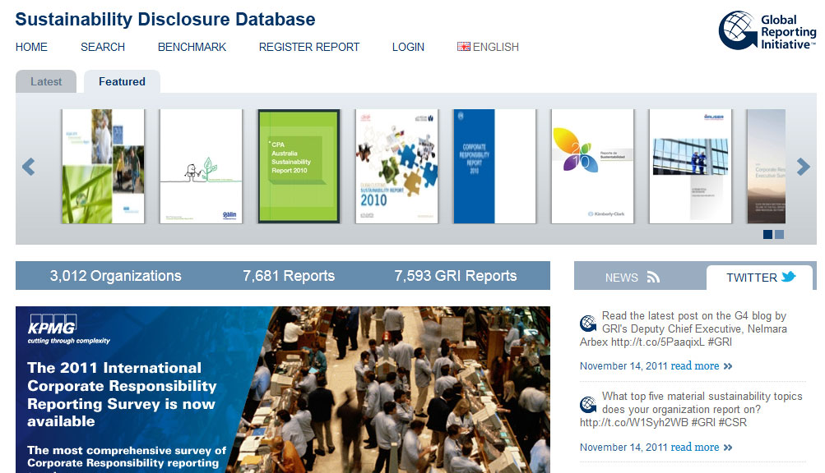Click the flag icon next to English
Image resolution: width=825 pixels, height=473 pixels.
coord(464,47)
